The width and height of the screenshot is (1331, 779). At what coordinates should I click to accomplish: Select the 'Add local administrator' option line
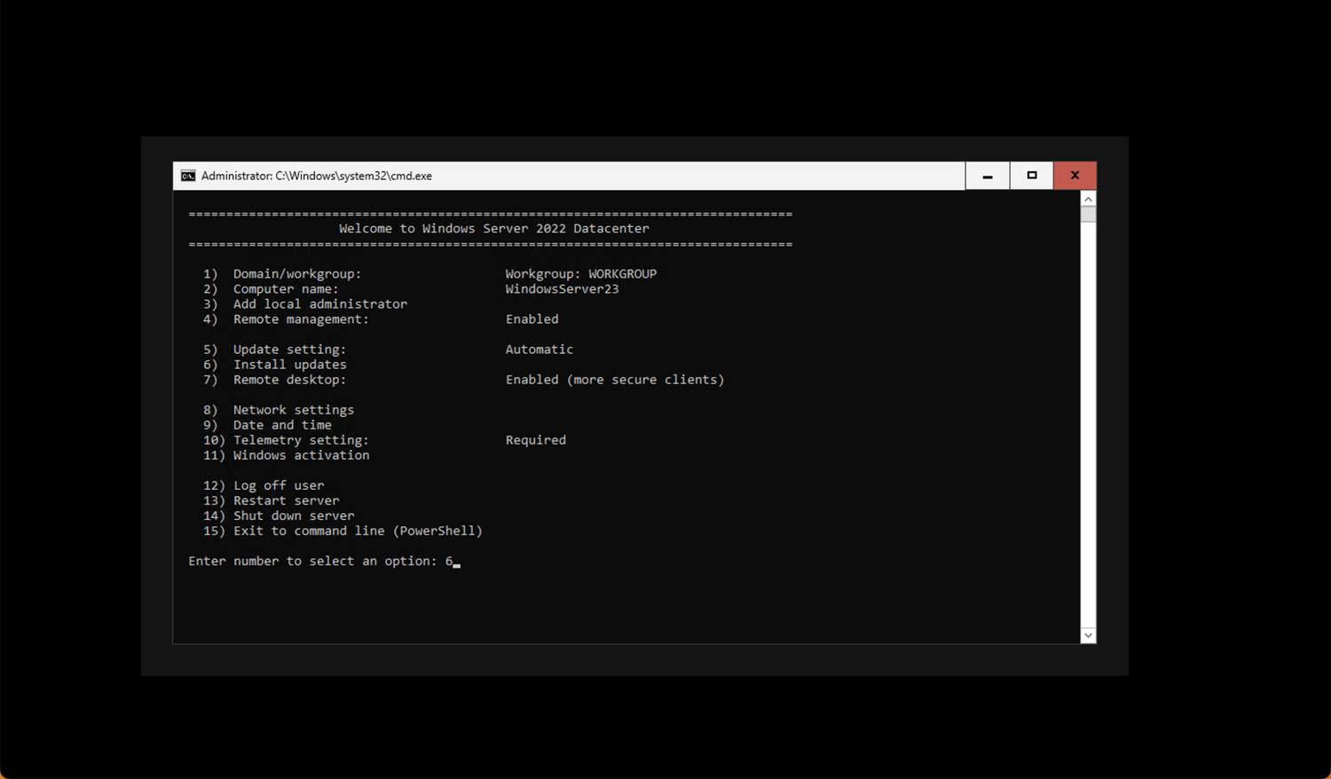[305, 304]
